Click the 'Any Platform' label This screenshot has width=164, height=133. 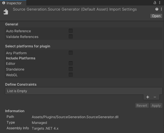(x=16, y=53)
